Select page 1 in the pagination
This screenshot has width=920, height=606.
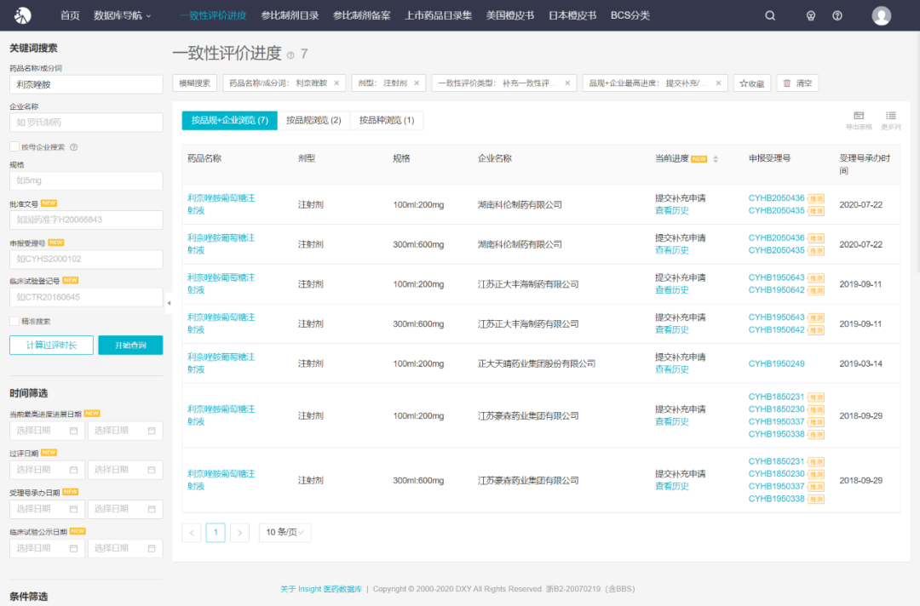coord(216,532)
